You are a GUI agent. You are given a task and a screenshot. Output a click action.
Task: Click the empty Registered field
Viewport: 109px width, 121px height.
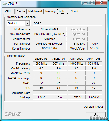95,34
